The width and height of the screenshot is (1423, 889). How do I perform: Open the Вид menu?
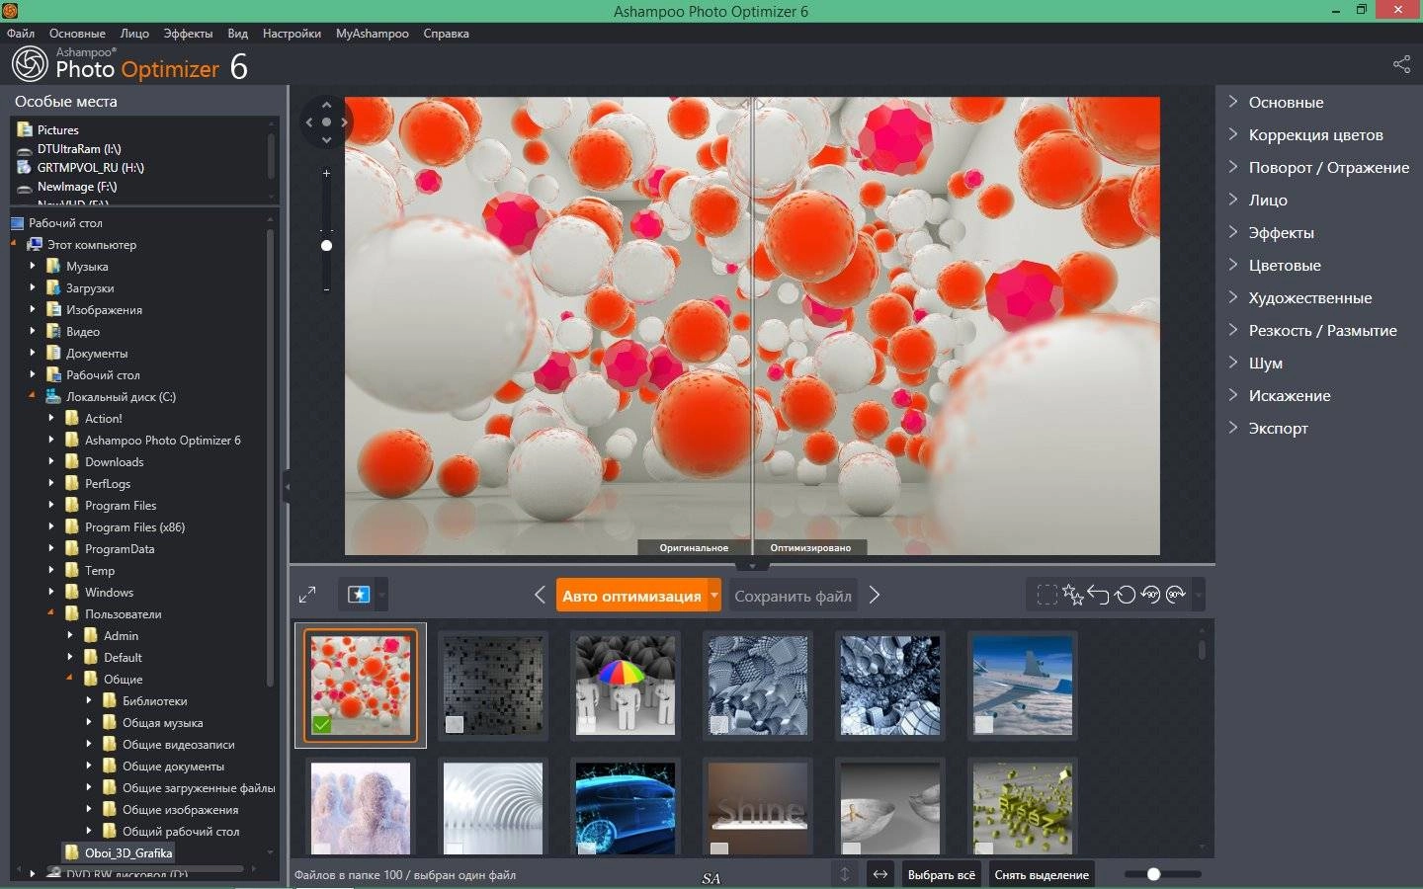pyautogui.click(x=237, y=34)
